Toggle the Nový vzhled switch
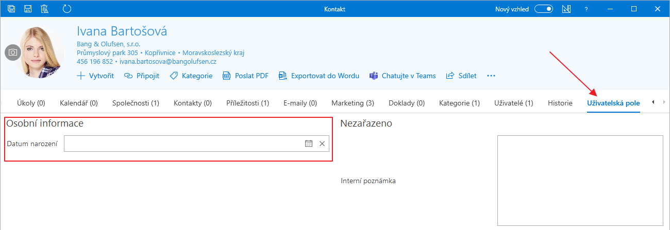Screen dimensions: 670x230 coord(544,9)
